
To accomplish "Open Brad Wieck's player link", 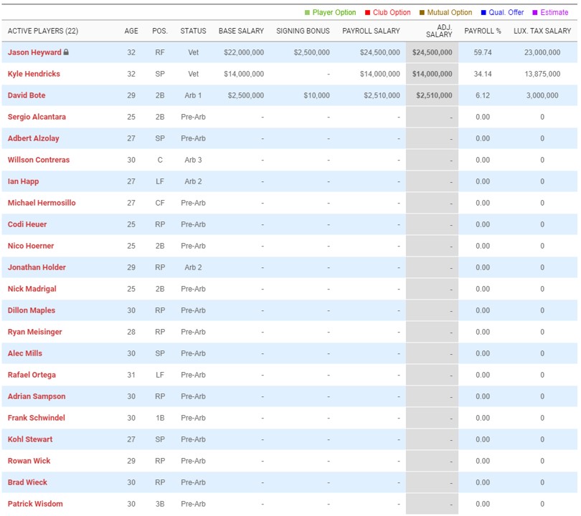I will coord(27,482).
